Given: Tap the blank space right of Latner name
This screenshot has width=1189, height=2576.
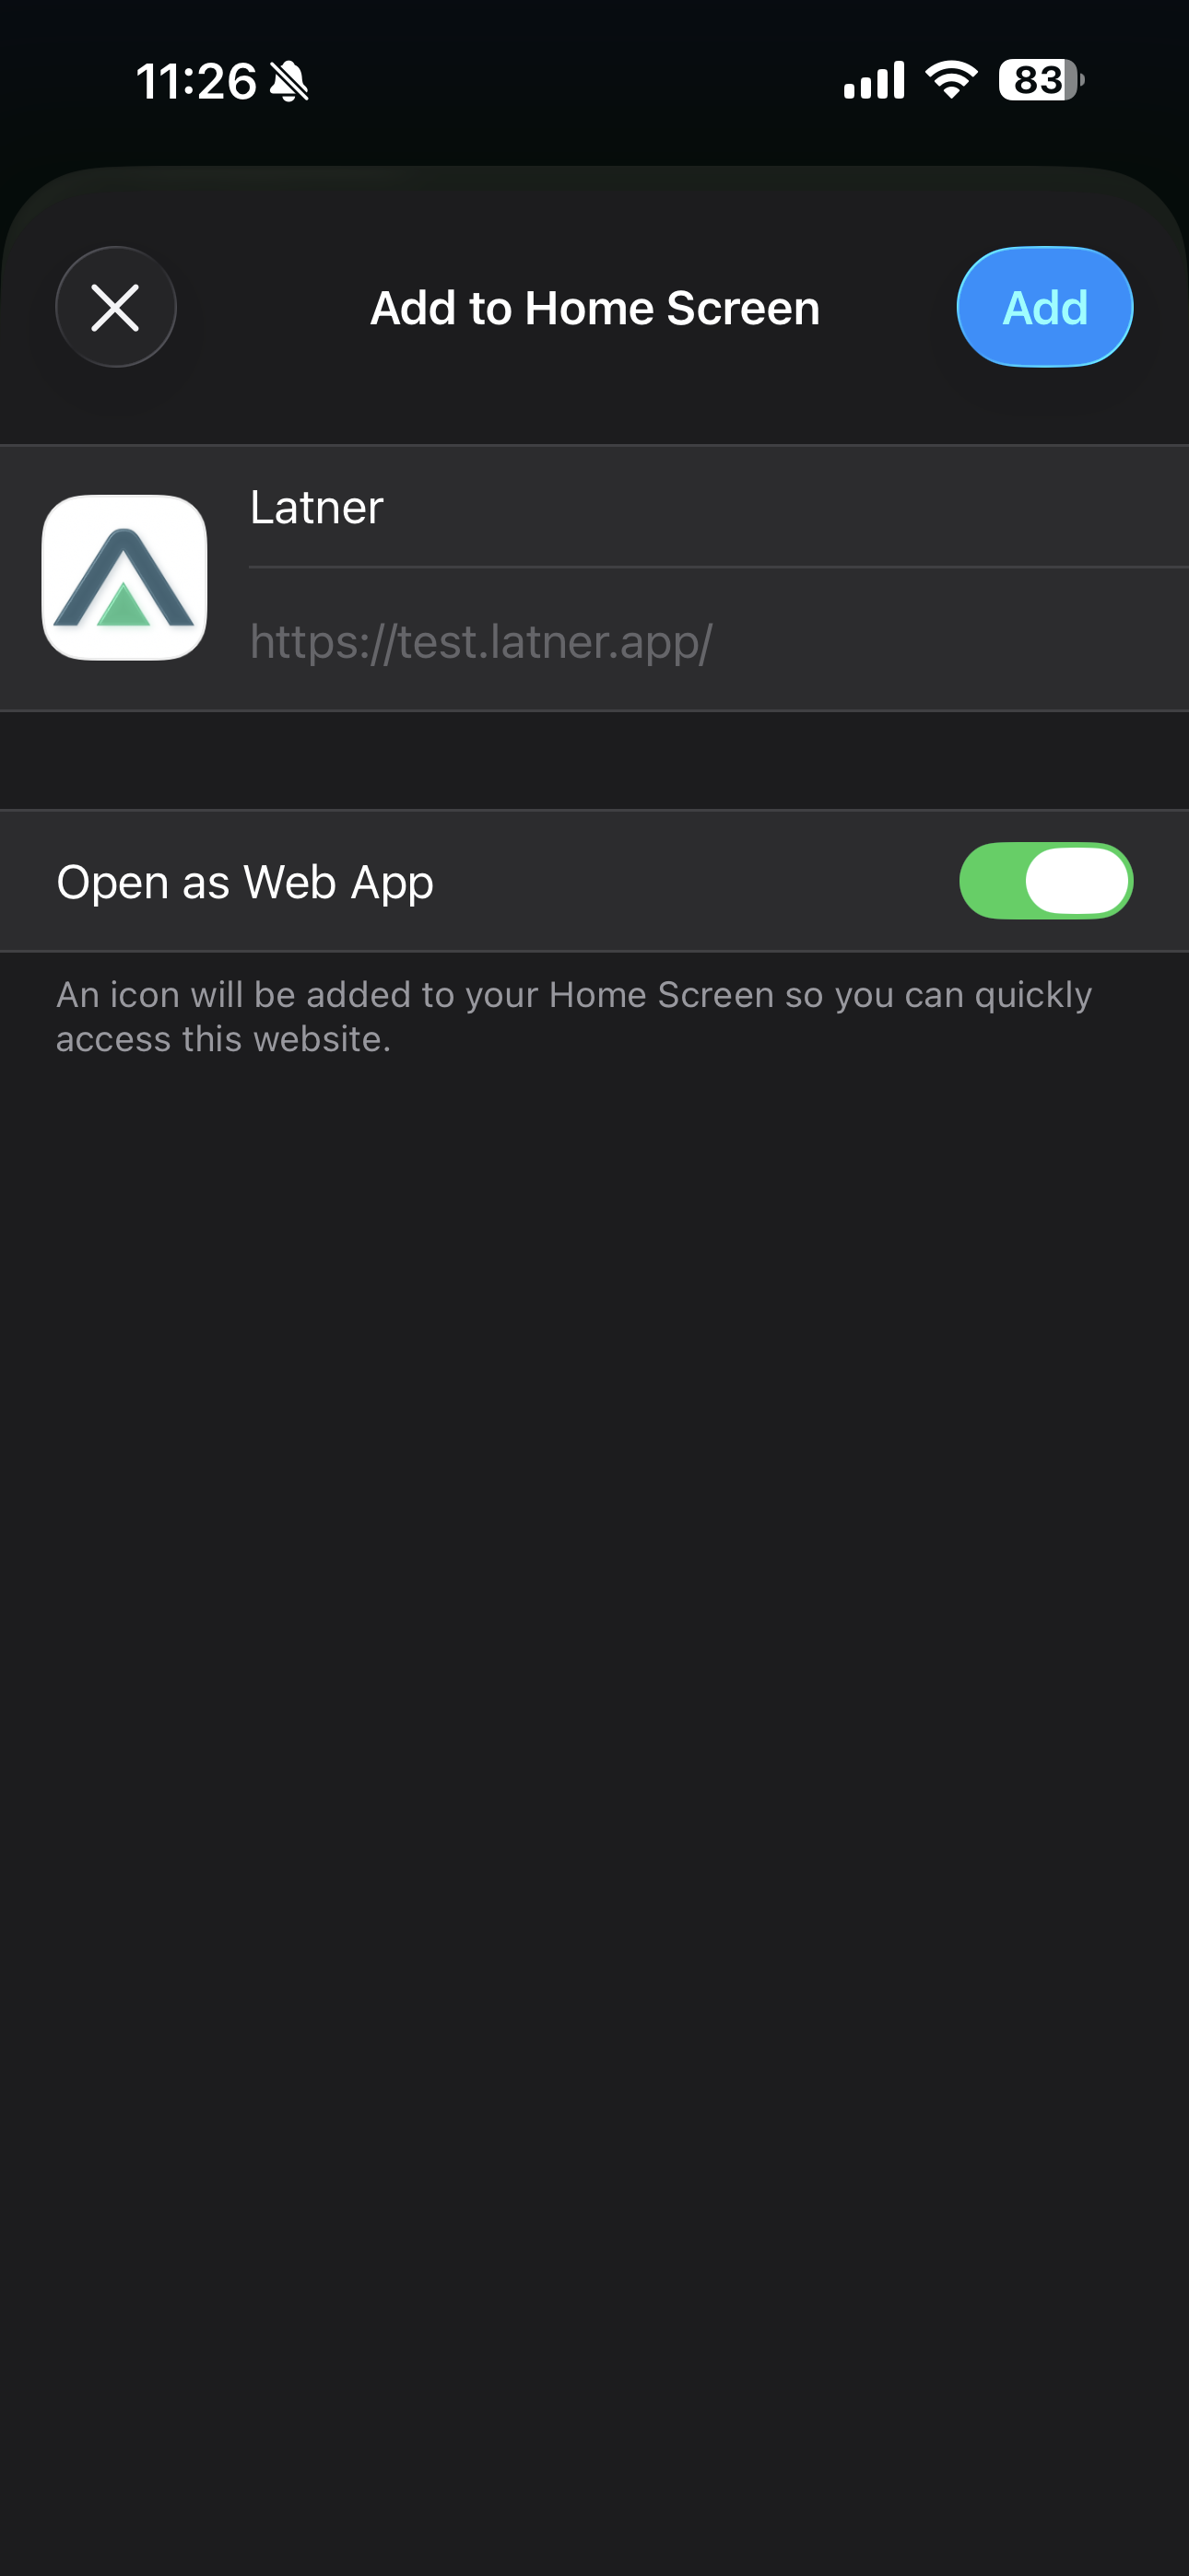Looking at the screenshot, I should click(781, 507).
